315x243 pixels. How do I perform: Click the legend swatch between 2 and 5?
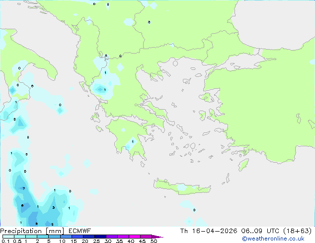43,237
